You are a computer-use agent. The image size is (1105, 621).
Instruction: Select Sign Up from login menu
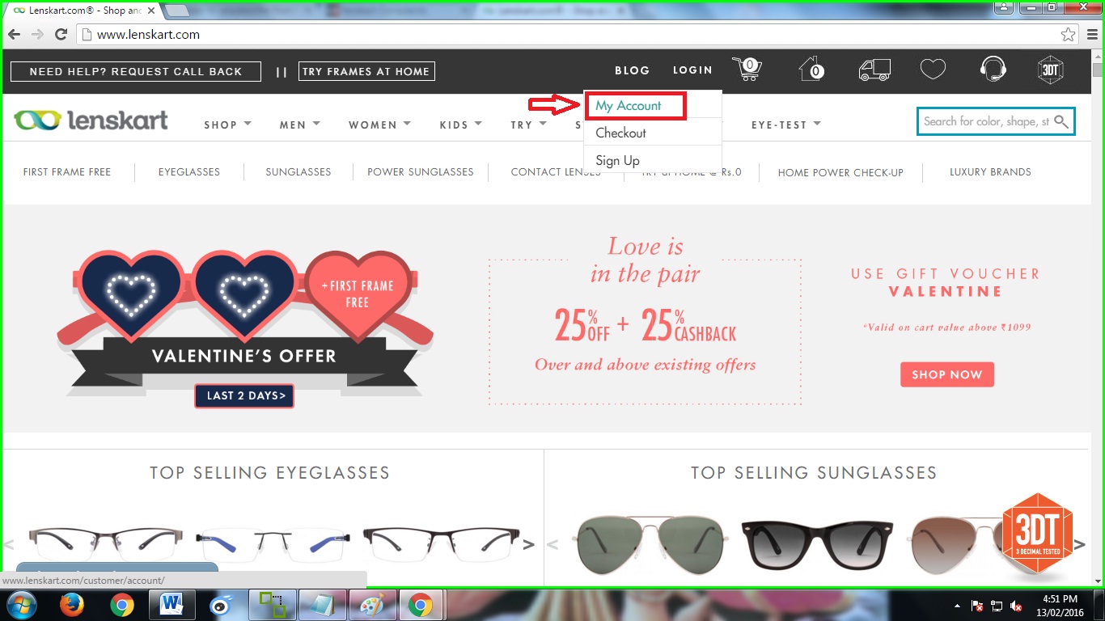tap(617, 160)
